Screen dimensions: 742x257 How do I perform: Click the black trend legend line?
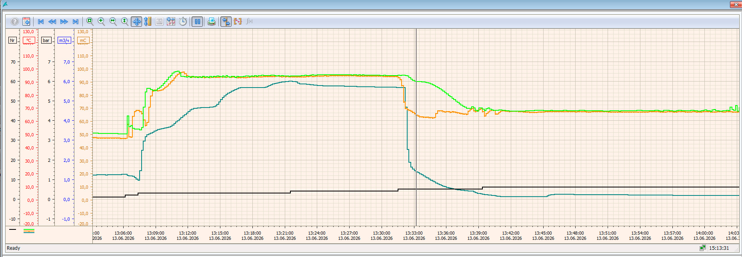pyautogui.click(x=12, y=229)
